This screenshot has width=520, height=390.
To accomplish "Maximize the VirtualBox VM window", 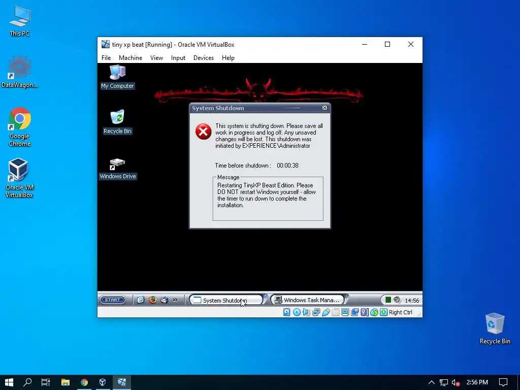I will [x=387, y=44].
